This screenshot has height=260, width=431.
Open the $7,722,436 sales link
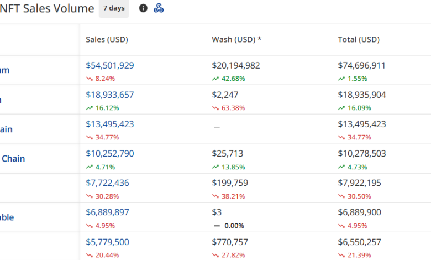pyautogui.click(x=107, y=183)
